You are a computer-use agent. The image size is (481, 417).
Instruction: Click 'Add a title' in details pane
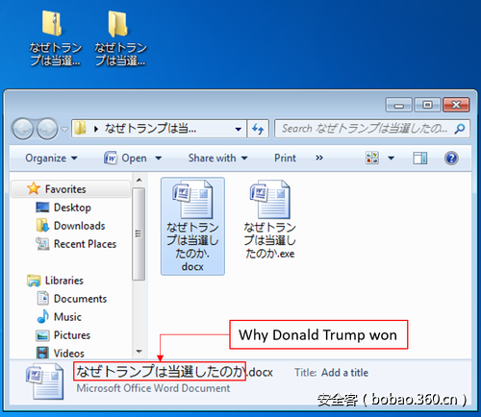pos(344,373)
